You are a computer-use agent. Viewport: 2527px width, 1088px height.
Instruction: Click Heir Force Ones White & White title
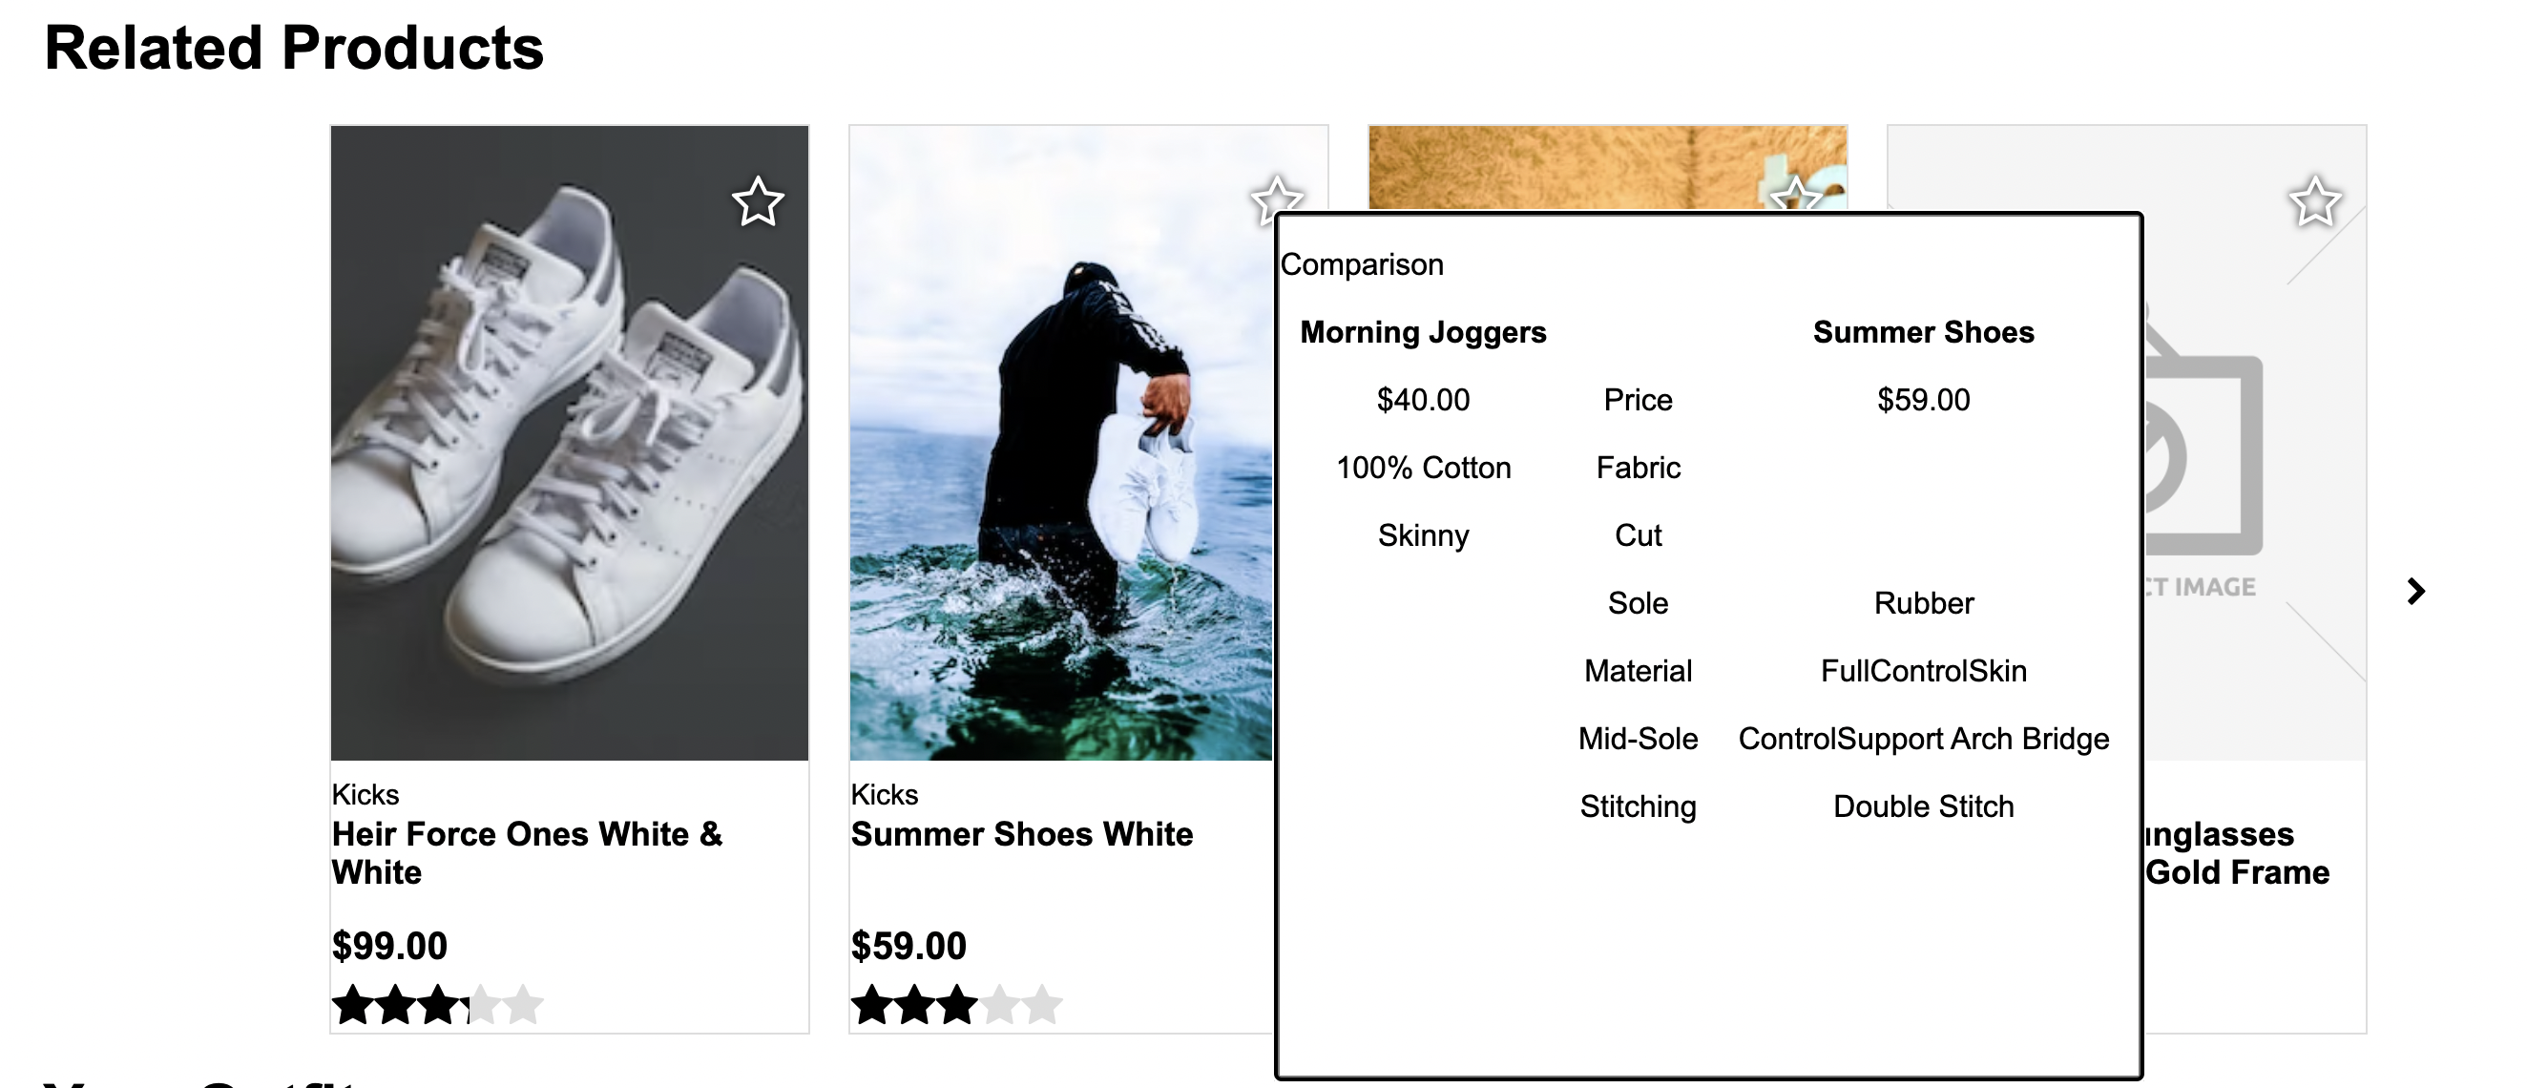pyautogui.click(x=528, y=852)
